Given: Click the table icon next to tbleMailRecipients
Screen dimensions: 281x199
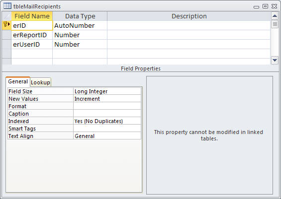Looking at the screenshot, I should pos(7,6).
